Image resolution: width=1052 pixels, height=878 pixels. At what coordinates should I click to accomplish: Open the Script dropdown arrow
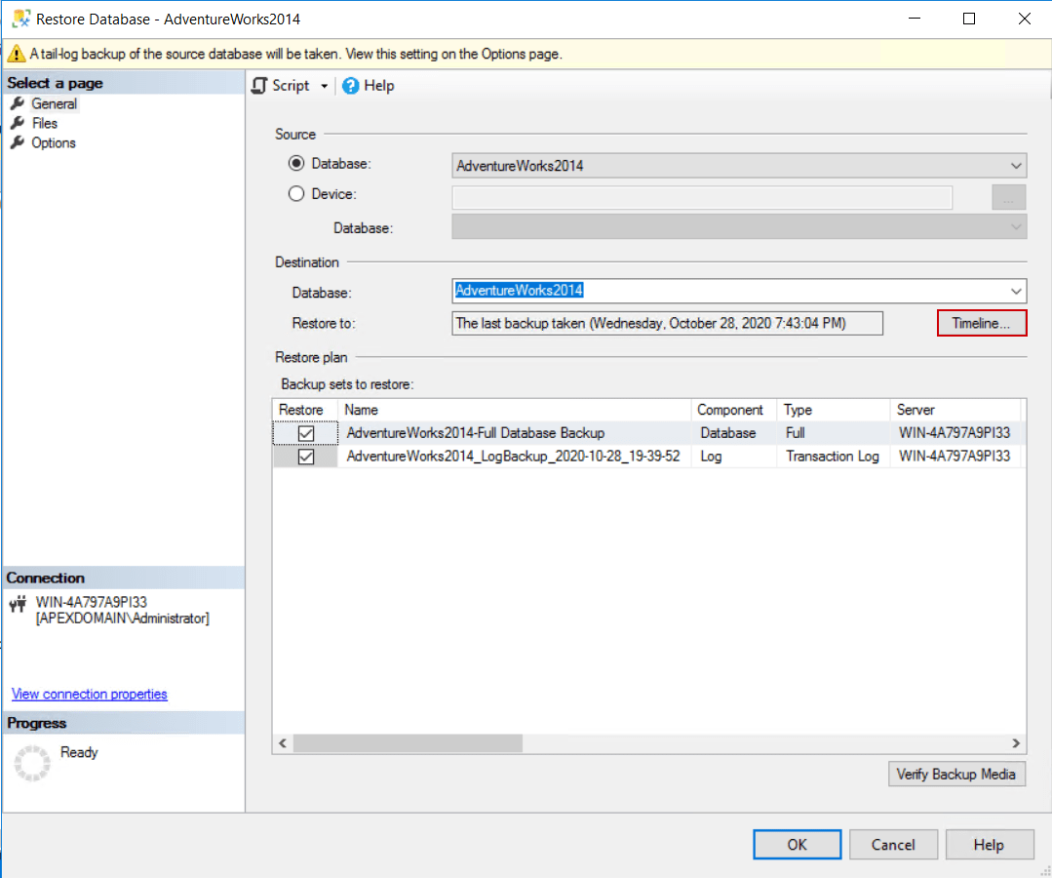pyautogui.click(x=322, y=86)
